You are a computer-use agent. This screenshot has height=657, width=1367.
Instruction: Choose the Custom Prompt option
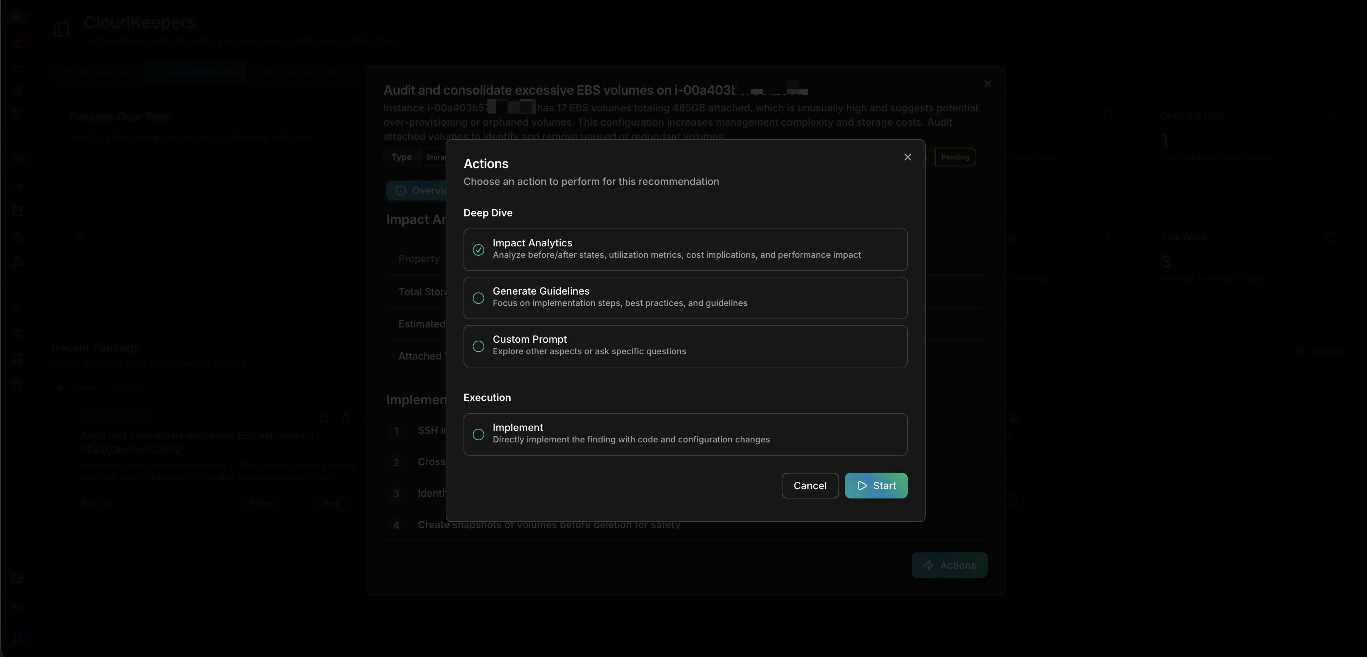[x=685, y=346]
